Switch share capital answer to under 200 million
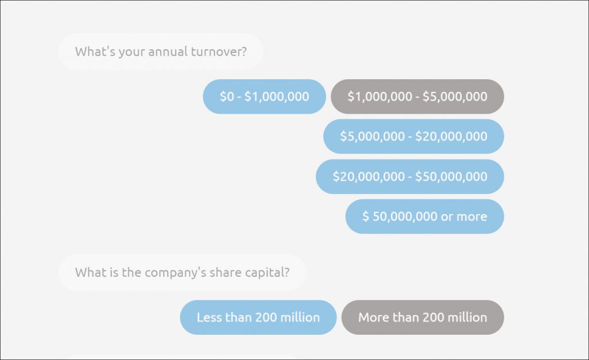The width and height of the screenshot is (589, 360). [258, 317]
